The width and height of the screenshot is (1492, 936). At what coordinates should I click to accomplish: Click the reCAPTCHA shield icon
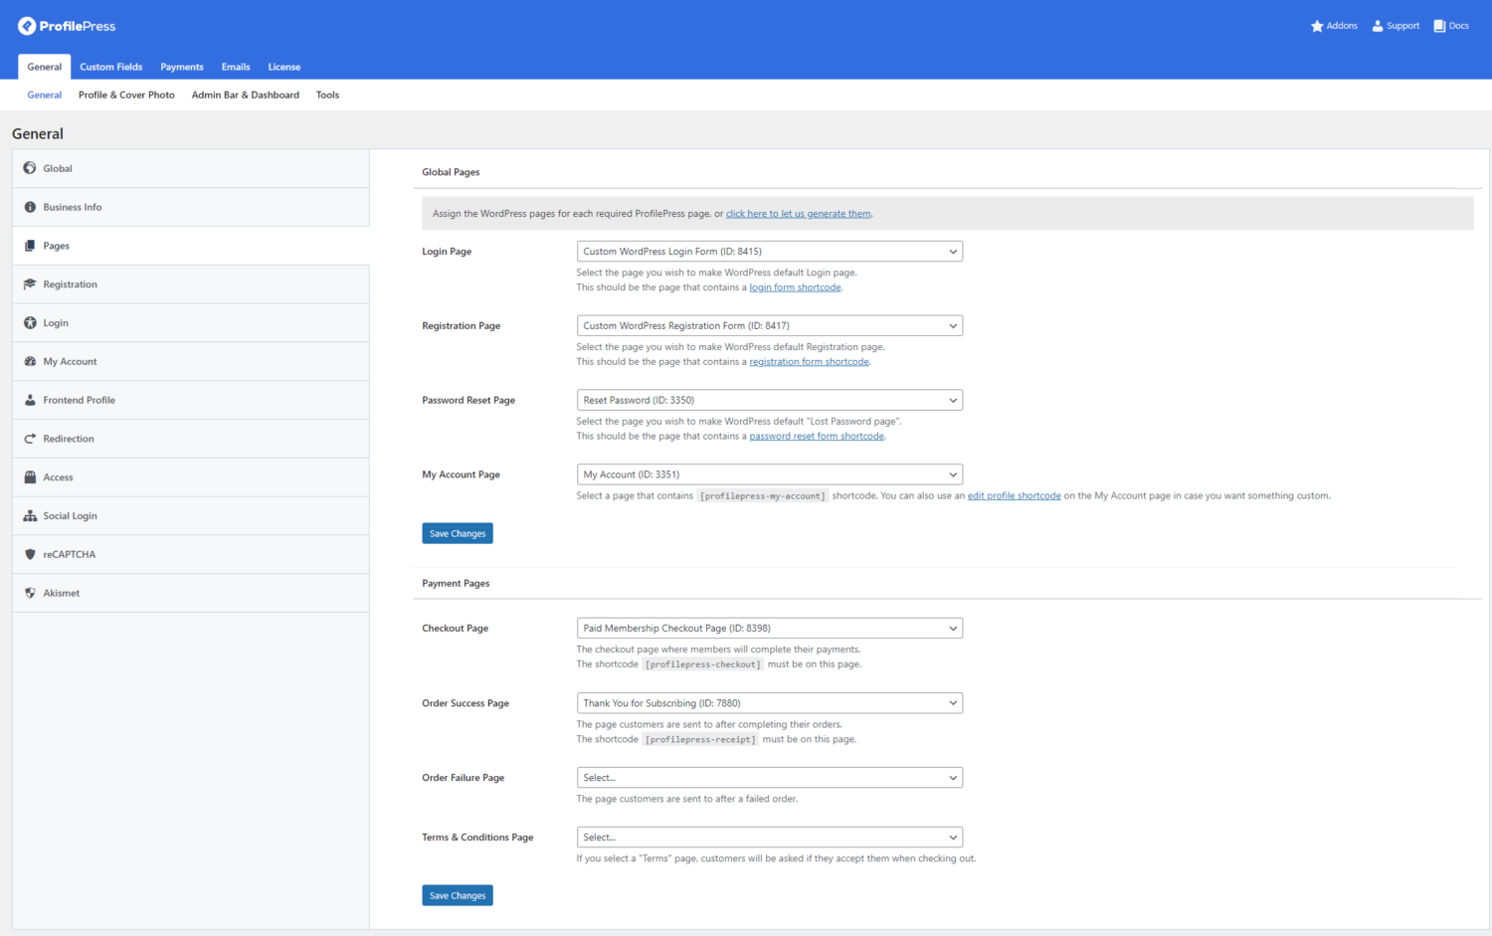tap(30, 555)
